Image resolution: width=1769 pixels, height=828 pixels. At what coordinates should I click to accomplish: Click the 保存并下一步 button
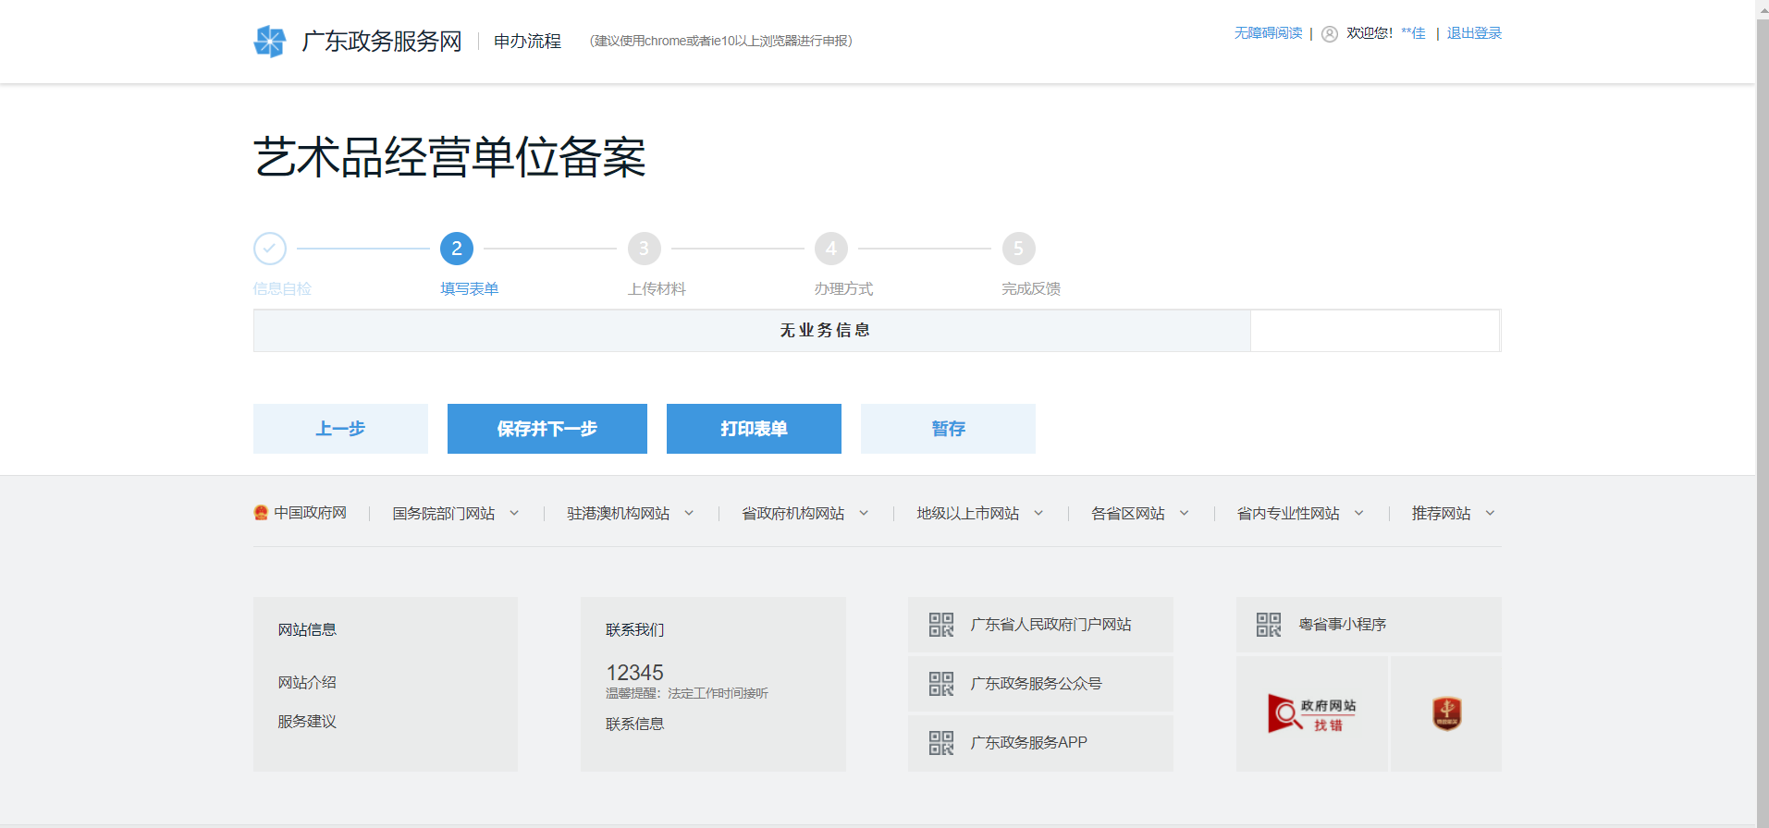[547, 429]
